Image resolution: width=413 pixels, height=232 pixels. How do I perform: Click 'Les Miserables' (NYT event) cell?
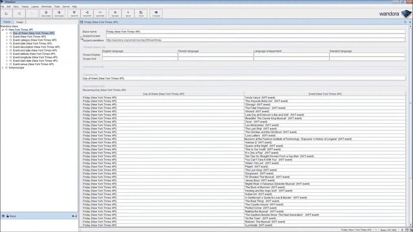point(325,125)
